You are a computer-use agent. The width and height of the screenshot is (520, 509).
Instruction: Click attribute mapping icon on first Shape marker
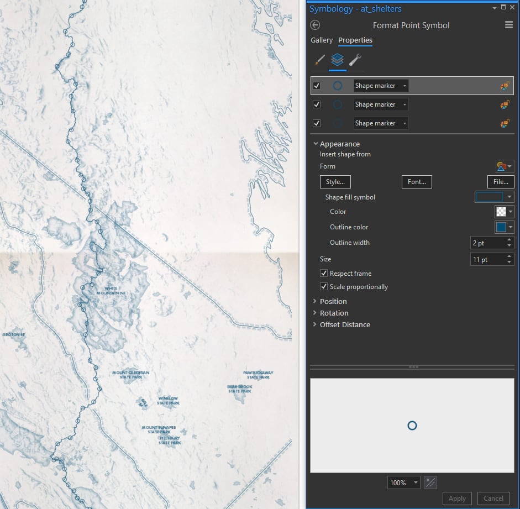click(505, 86)
